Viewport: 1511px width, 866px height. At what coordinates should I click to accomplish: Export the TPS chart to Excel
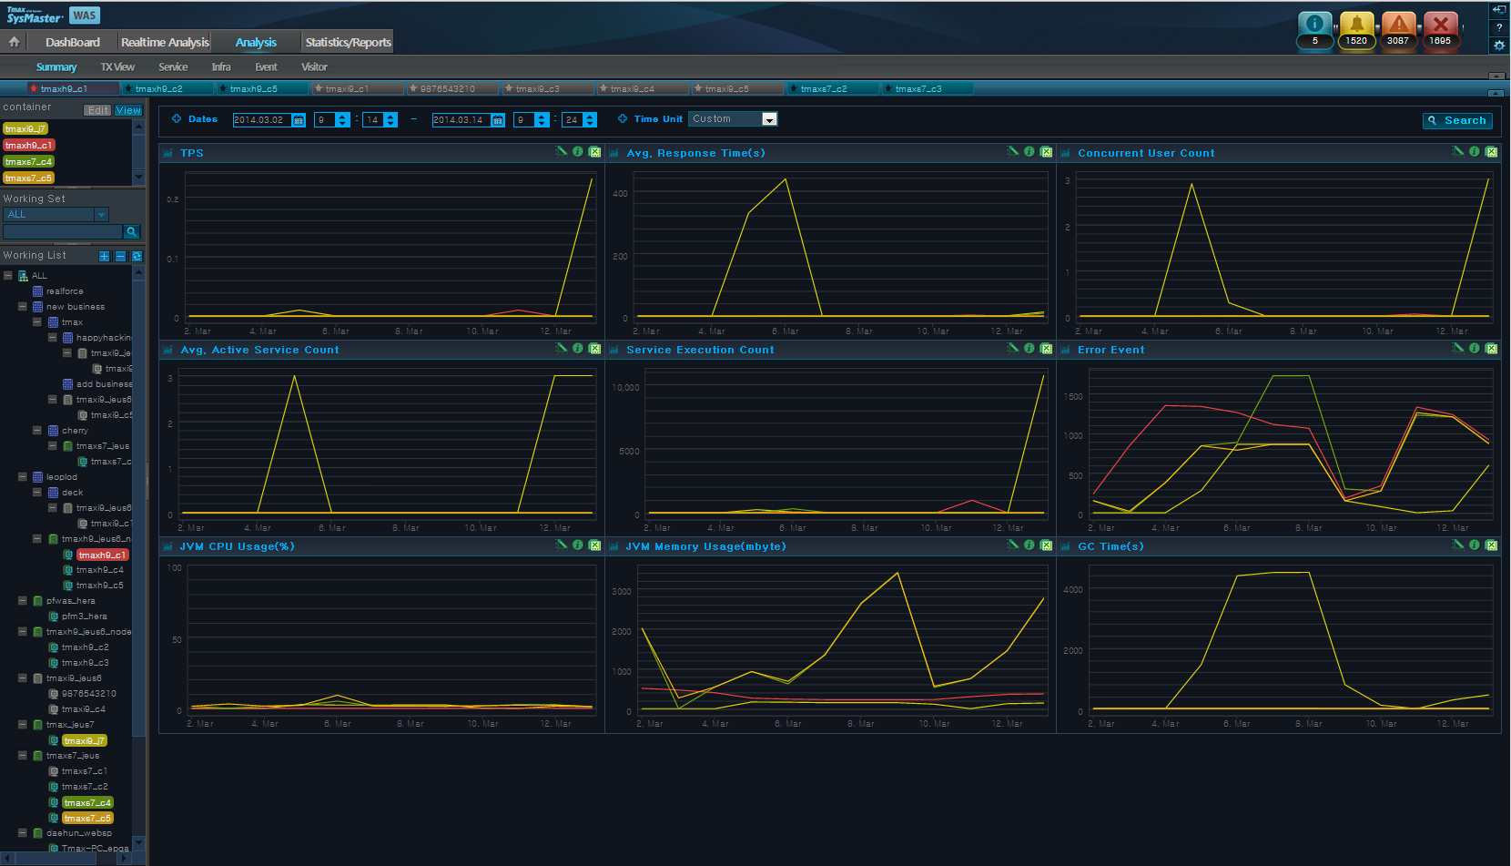pyautogui.click(x=594, y=152)
